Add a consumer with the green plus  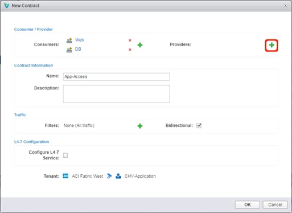[x=140, y=45]
